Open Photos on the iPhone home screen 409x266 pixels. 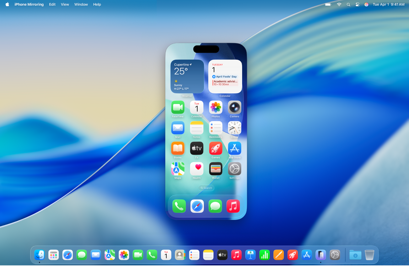[215, 107]
